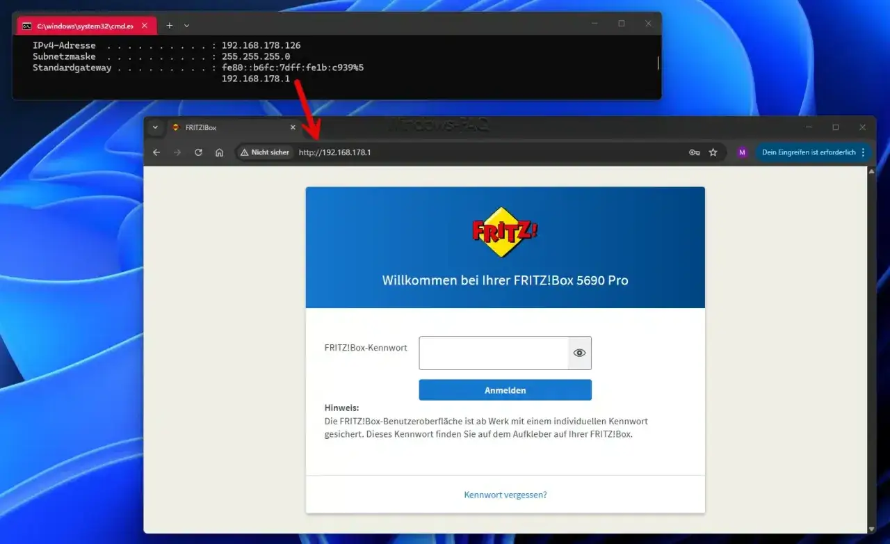The height and width of the screenshot is (544, 890).
Task: Close the cmd.exe terminal tab
Action: point(145,26)
